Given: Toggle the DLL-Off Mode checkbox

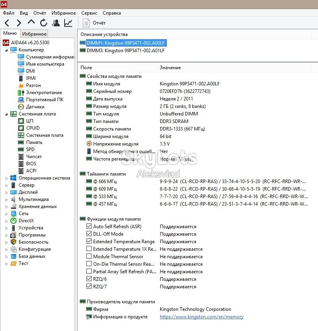Looking at the screenshot, I should pos(89,234).
